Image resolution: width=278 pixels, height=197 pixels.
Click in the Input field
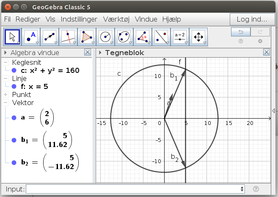pos(135,189)
